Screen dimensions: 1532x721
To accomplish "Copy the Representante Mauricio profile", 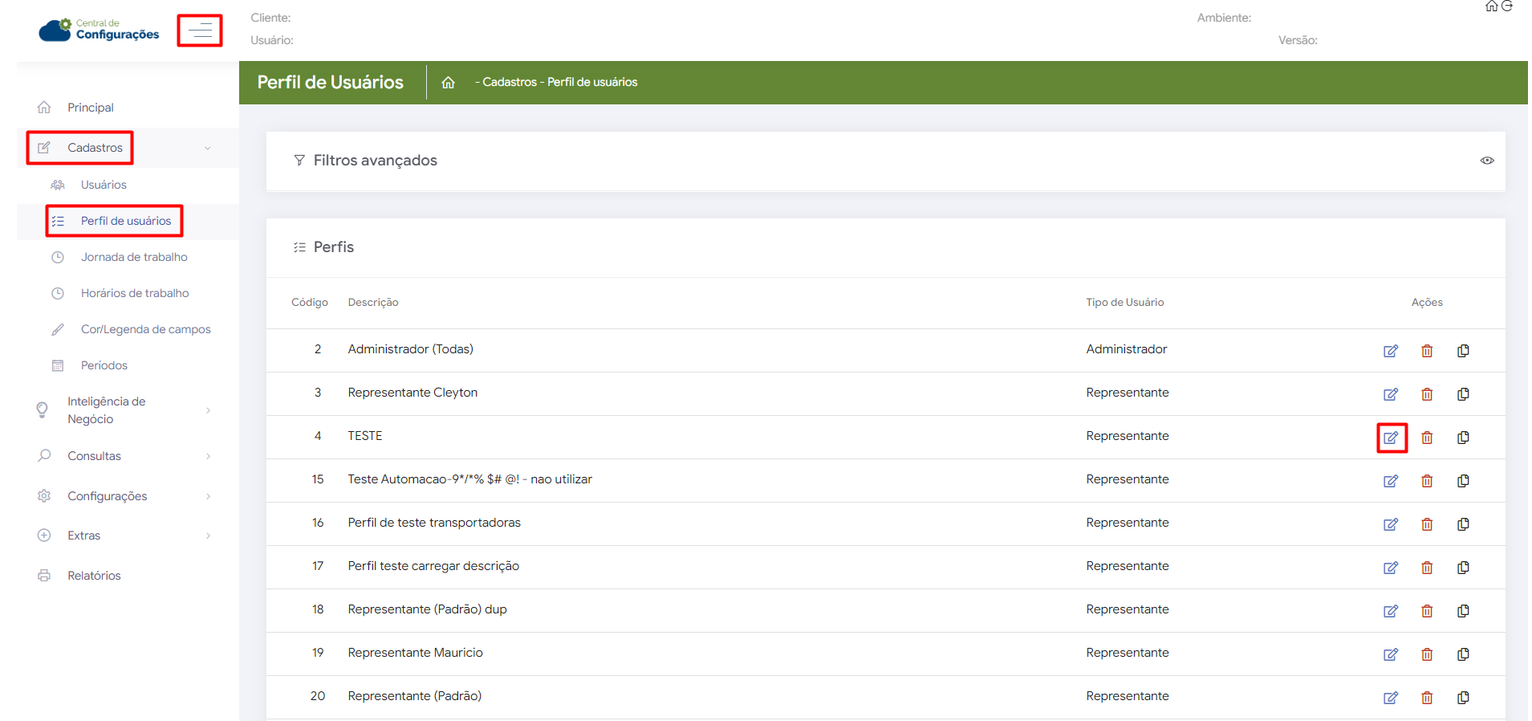I will [1463, 654].
